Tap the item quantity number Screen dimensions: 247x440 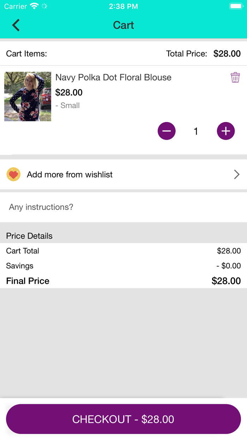pos(196,132)
